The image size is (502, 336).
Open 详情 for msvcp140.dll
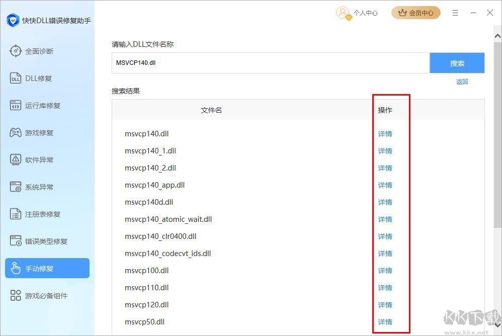click(385, 133)
